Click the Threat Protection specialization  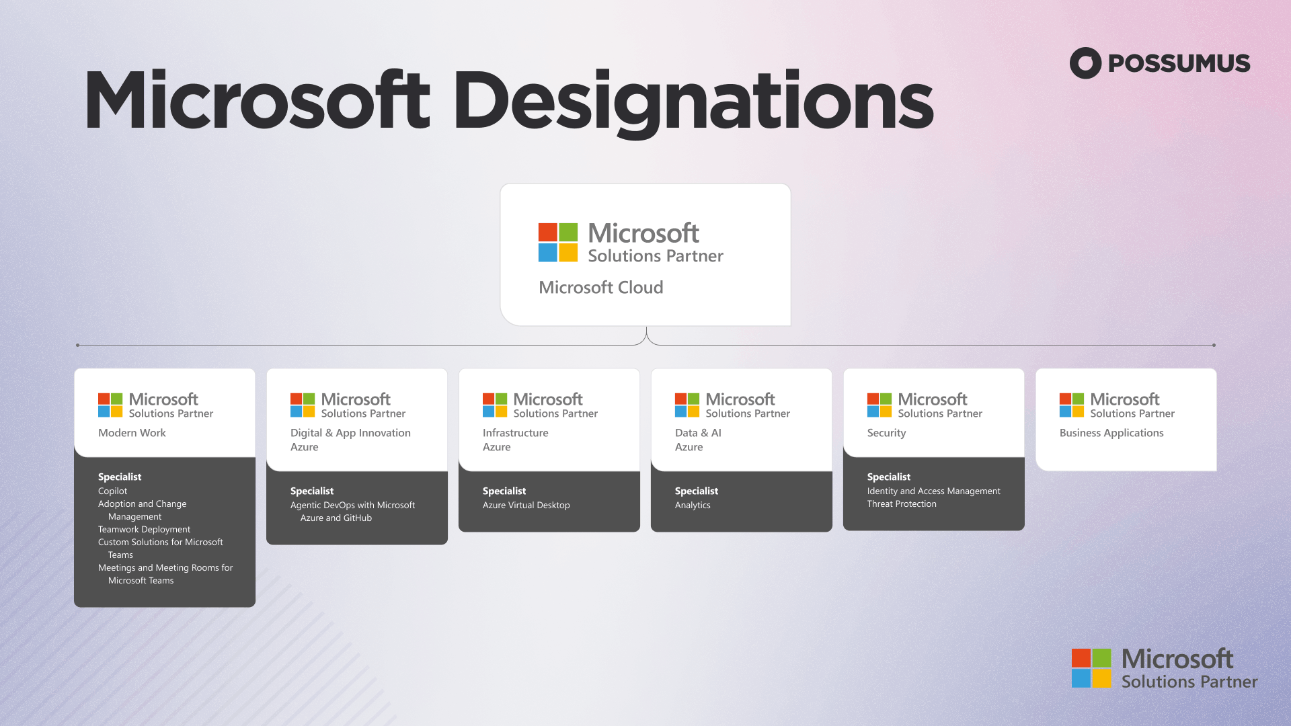(902, 503)
